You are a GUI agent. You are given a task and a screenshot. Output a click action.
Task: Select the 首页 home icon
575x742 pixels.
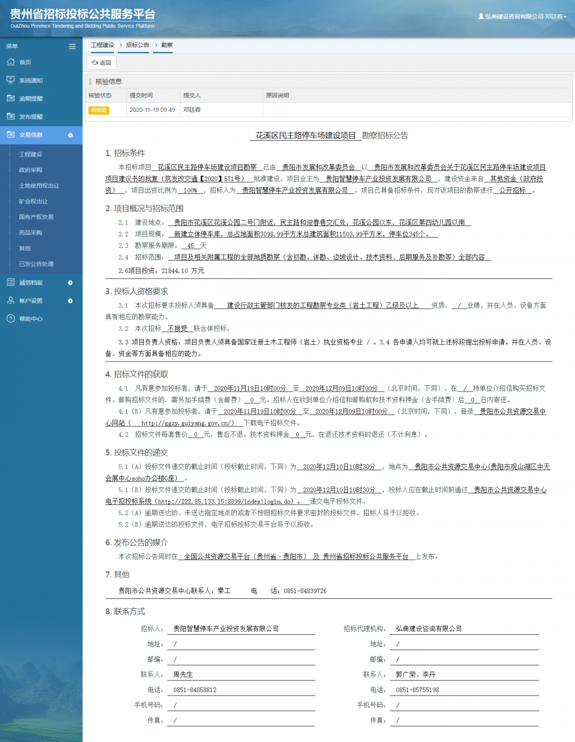click(x=11, y=62)
